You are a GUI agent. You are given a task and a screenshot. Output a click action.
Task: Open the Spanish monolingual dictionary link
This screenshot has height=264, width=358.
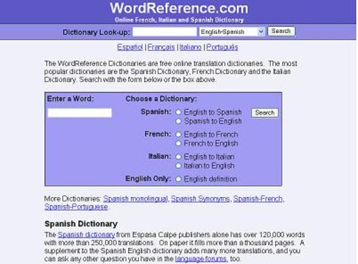click(x=135, y=198)
